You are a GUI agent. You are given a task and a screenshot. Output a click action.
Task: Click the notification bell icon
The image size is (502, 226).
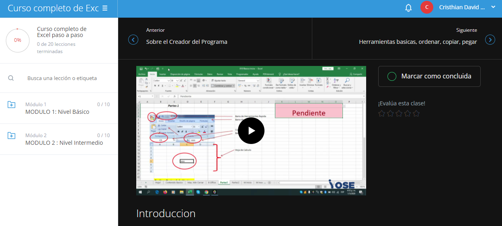pyautogui.click(x=408, y=8)
